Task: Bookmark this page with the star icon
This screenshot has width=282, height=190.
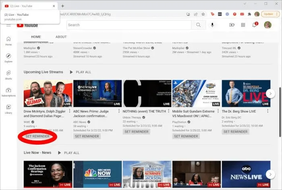Action: tap(203, 14)
